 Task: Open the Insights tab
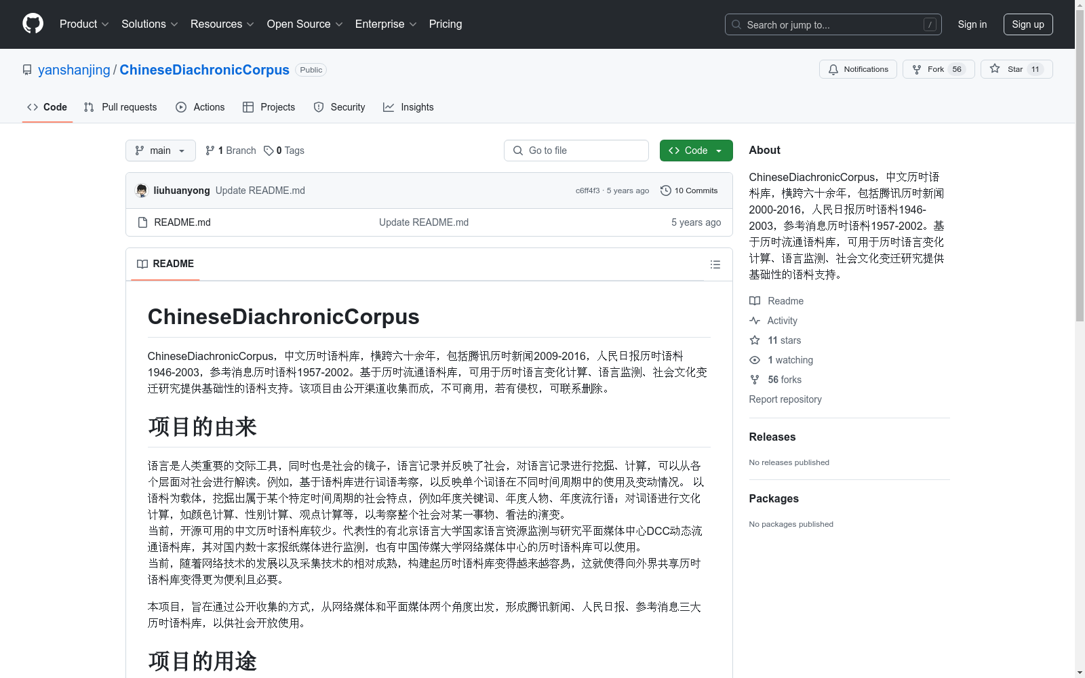tap(408, 107)
